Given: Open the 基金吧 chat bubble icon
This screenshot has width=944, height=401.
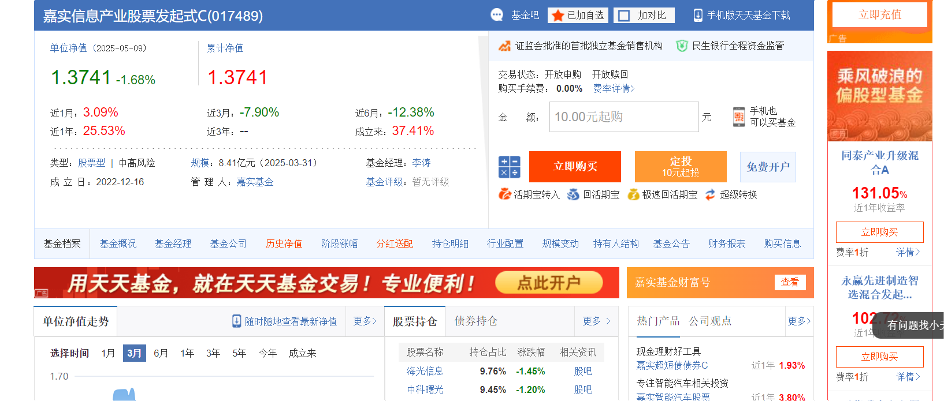Looking at the screenshot, I should tap(497, 15).
